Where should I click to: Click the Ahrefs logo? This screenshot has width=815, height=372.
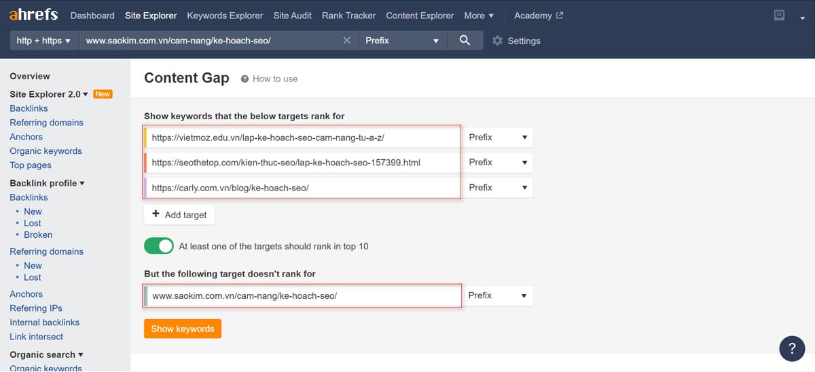click(x=33, y=15)
